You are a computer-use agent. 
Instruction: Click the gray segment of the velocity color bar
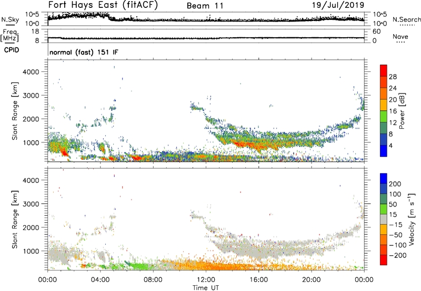click(x=384, y=220)
